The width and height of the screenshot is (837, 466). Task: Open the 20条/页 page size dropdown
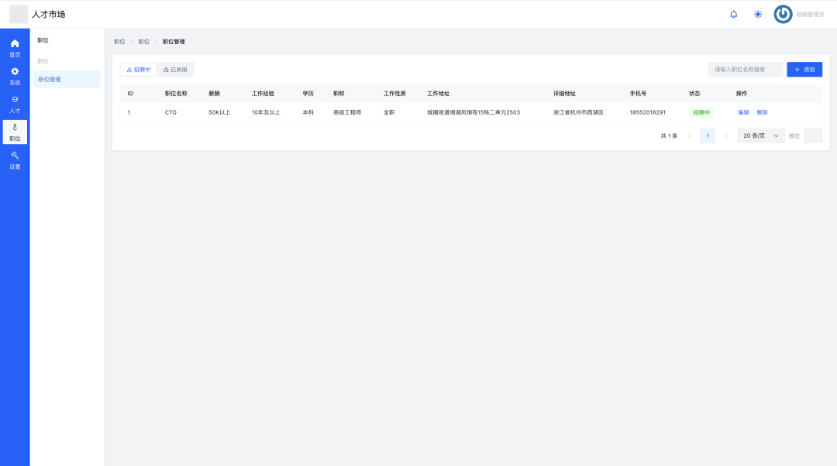tap(760, 135)
